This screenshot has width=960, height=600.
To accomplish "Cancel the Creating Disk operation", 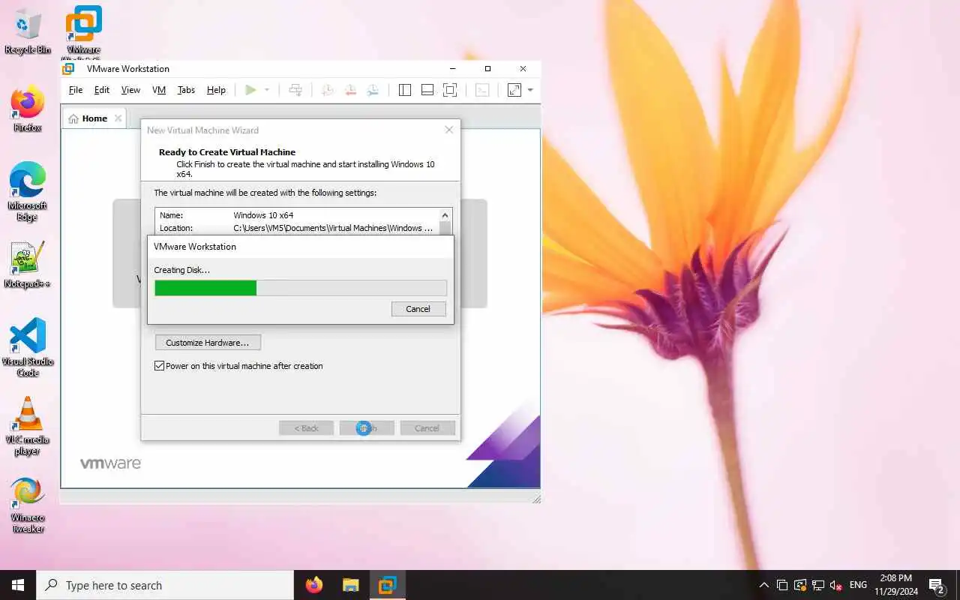I will click(x=418, y=309).
